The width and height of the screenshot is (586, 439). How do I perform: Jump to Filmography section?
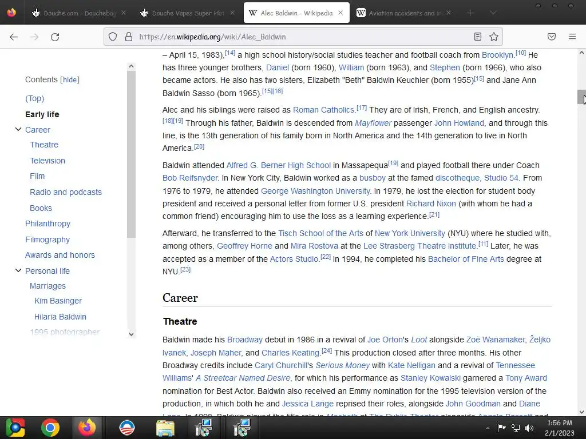pos(47,240)
